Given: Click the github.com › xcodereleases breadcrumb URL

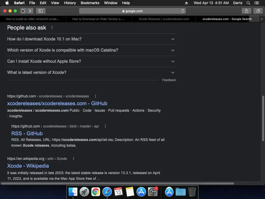Looking at the screenshot, I should (x=48, y=96).
